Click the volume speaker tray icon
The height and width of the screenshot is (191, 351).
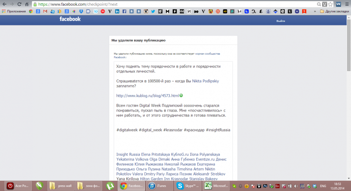pyautogui.click(x=296, y=186)
